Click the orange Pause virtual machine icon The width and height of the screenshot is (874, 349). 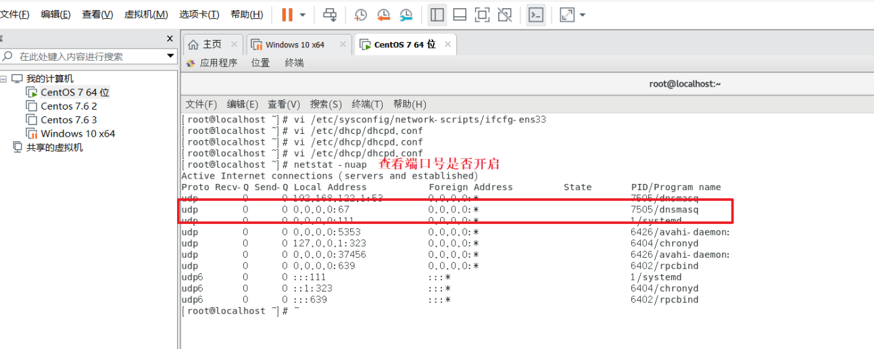coord(287,14)
